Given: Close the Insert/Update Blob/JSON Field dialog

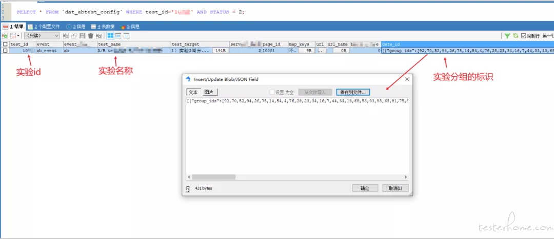Looking at the screenshot, I should click(x=406, y=79).
